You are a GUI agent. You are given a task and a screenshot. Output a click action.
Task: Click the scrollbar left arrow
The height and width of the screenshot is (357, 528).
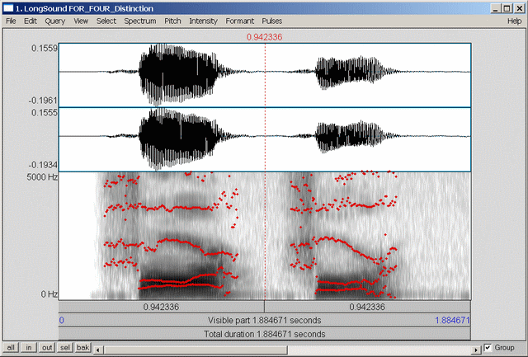tap(98, 348)
